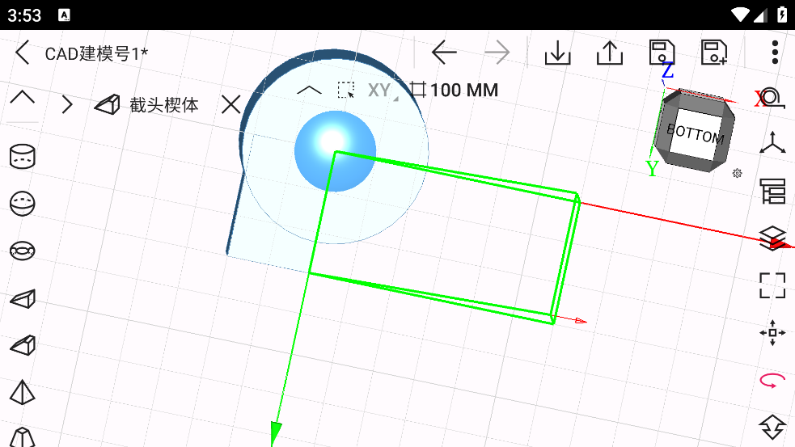Open the measure tool

[772, 97]
